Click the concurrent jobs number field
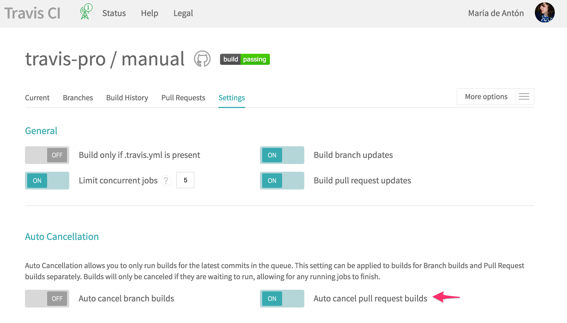 (185, 180)
